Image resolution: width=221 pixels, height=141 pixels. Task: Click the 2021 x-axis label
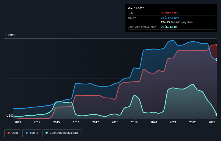pos(173,122)
